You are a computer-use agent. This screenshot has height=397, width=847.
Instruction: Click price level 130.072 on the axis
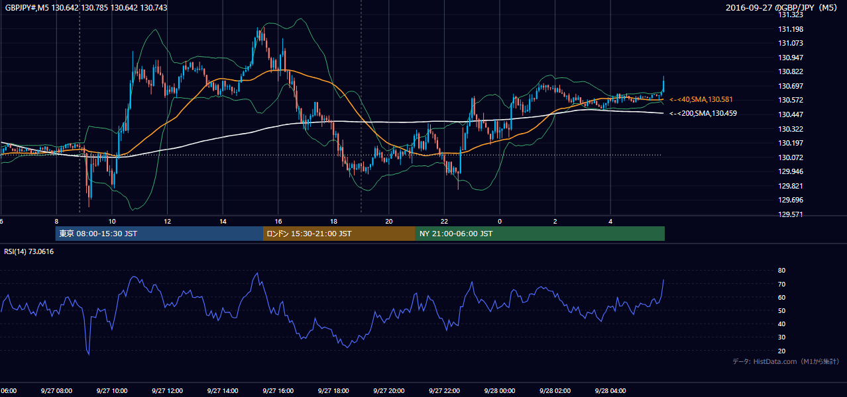point(791,157)
